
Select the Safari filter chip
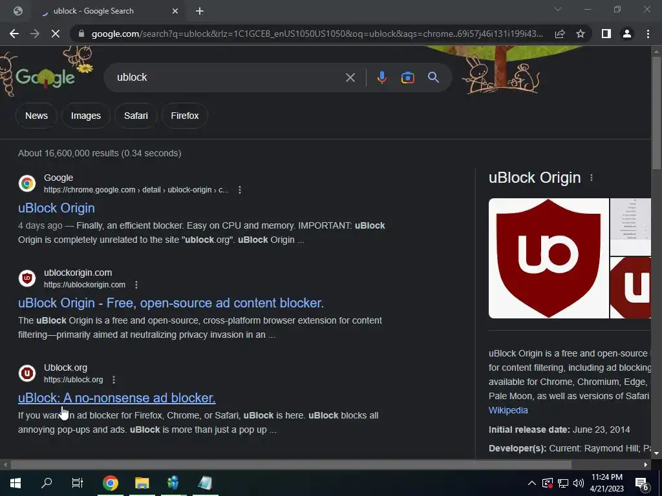point(136,116)
